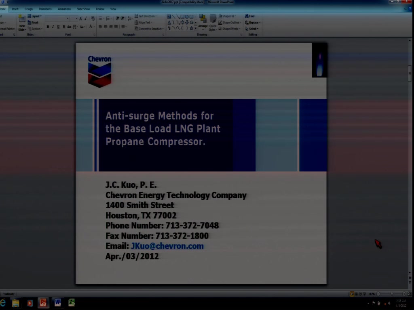The height and width of the screenshot is (310, 414).
Task: Expand the Section dropdown
Action: coord(35,29)
